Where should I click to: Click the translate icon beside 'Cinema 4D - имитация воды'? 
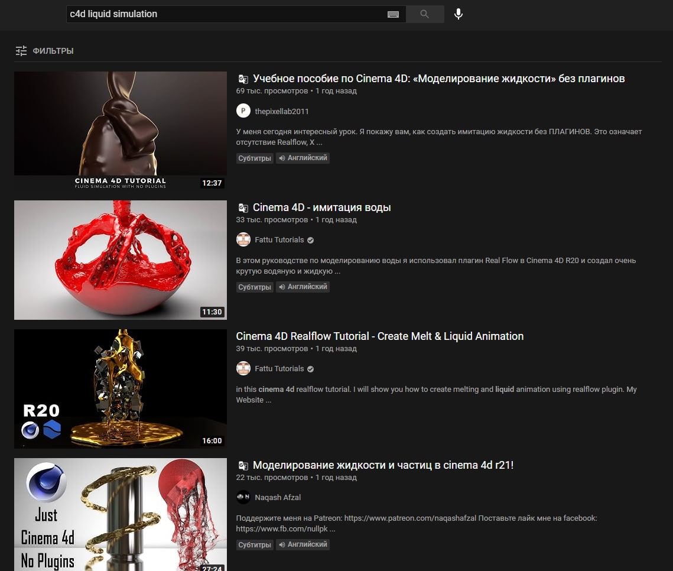(243, 208)
